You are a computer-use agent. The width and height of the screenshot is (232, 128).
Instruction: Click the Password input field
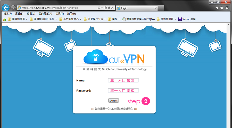(x=123, y=91)
